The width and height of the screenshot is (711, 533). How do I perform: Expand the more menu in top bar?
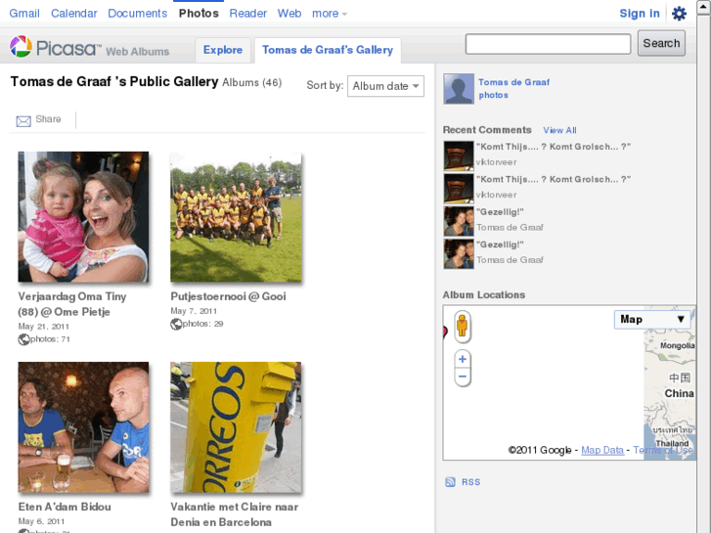(330, 14)
